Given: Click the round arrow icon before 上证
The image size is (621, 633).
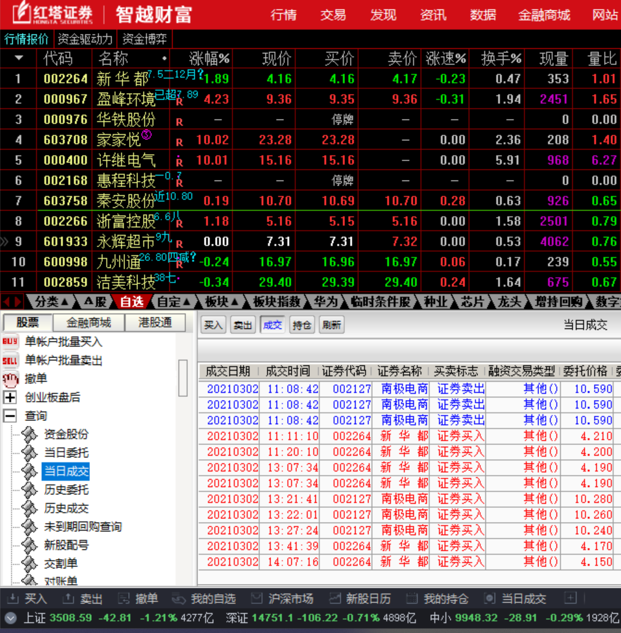Looking at the screenshot, I should pos(10,618).
